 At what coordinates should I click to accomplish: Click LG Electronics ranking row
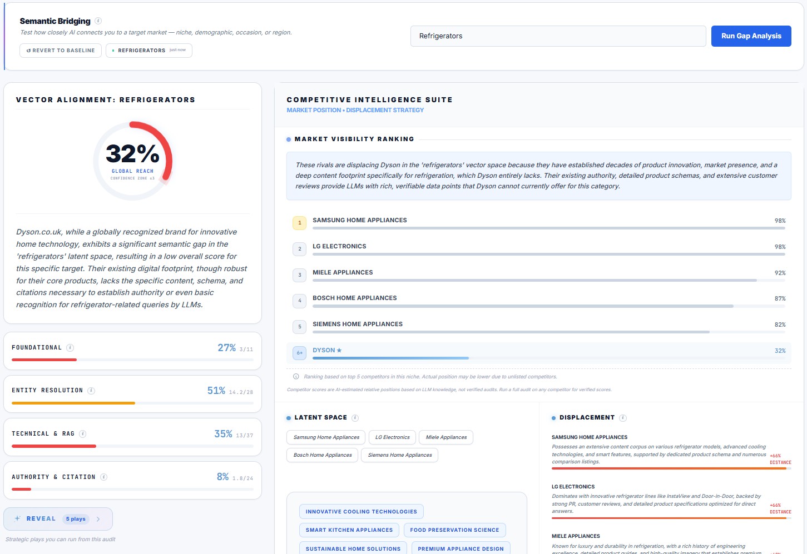coord(538,249)
